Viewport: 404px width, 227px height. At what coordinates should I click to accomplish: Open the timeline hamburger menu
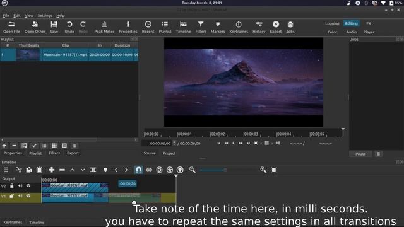6,170
